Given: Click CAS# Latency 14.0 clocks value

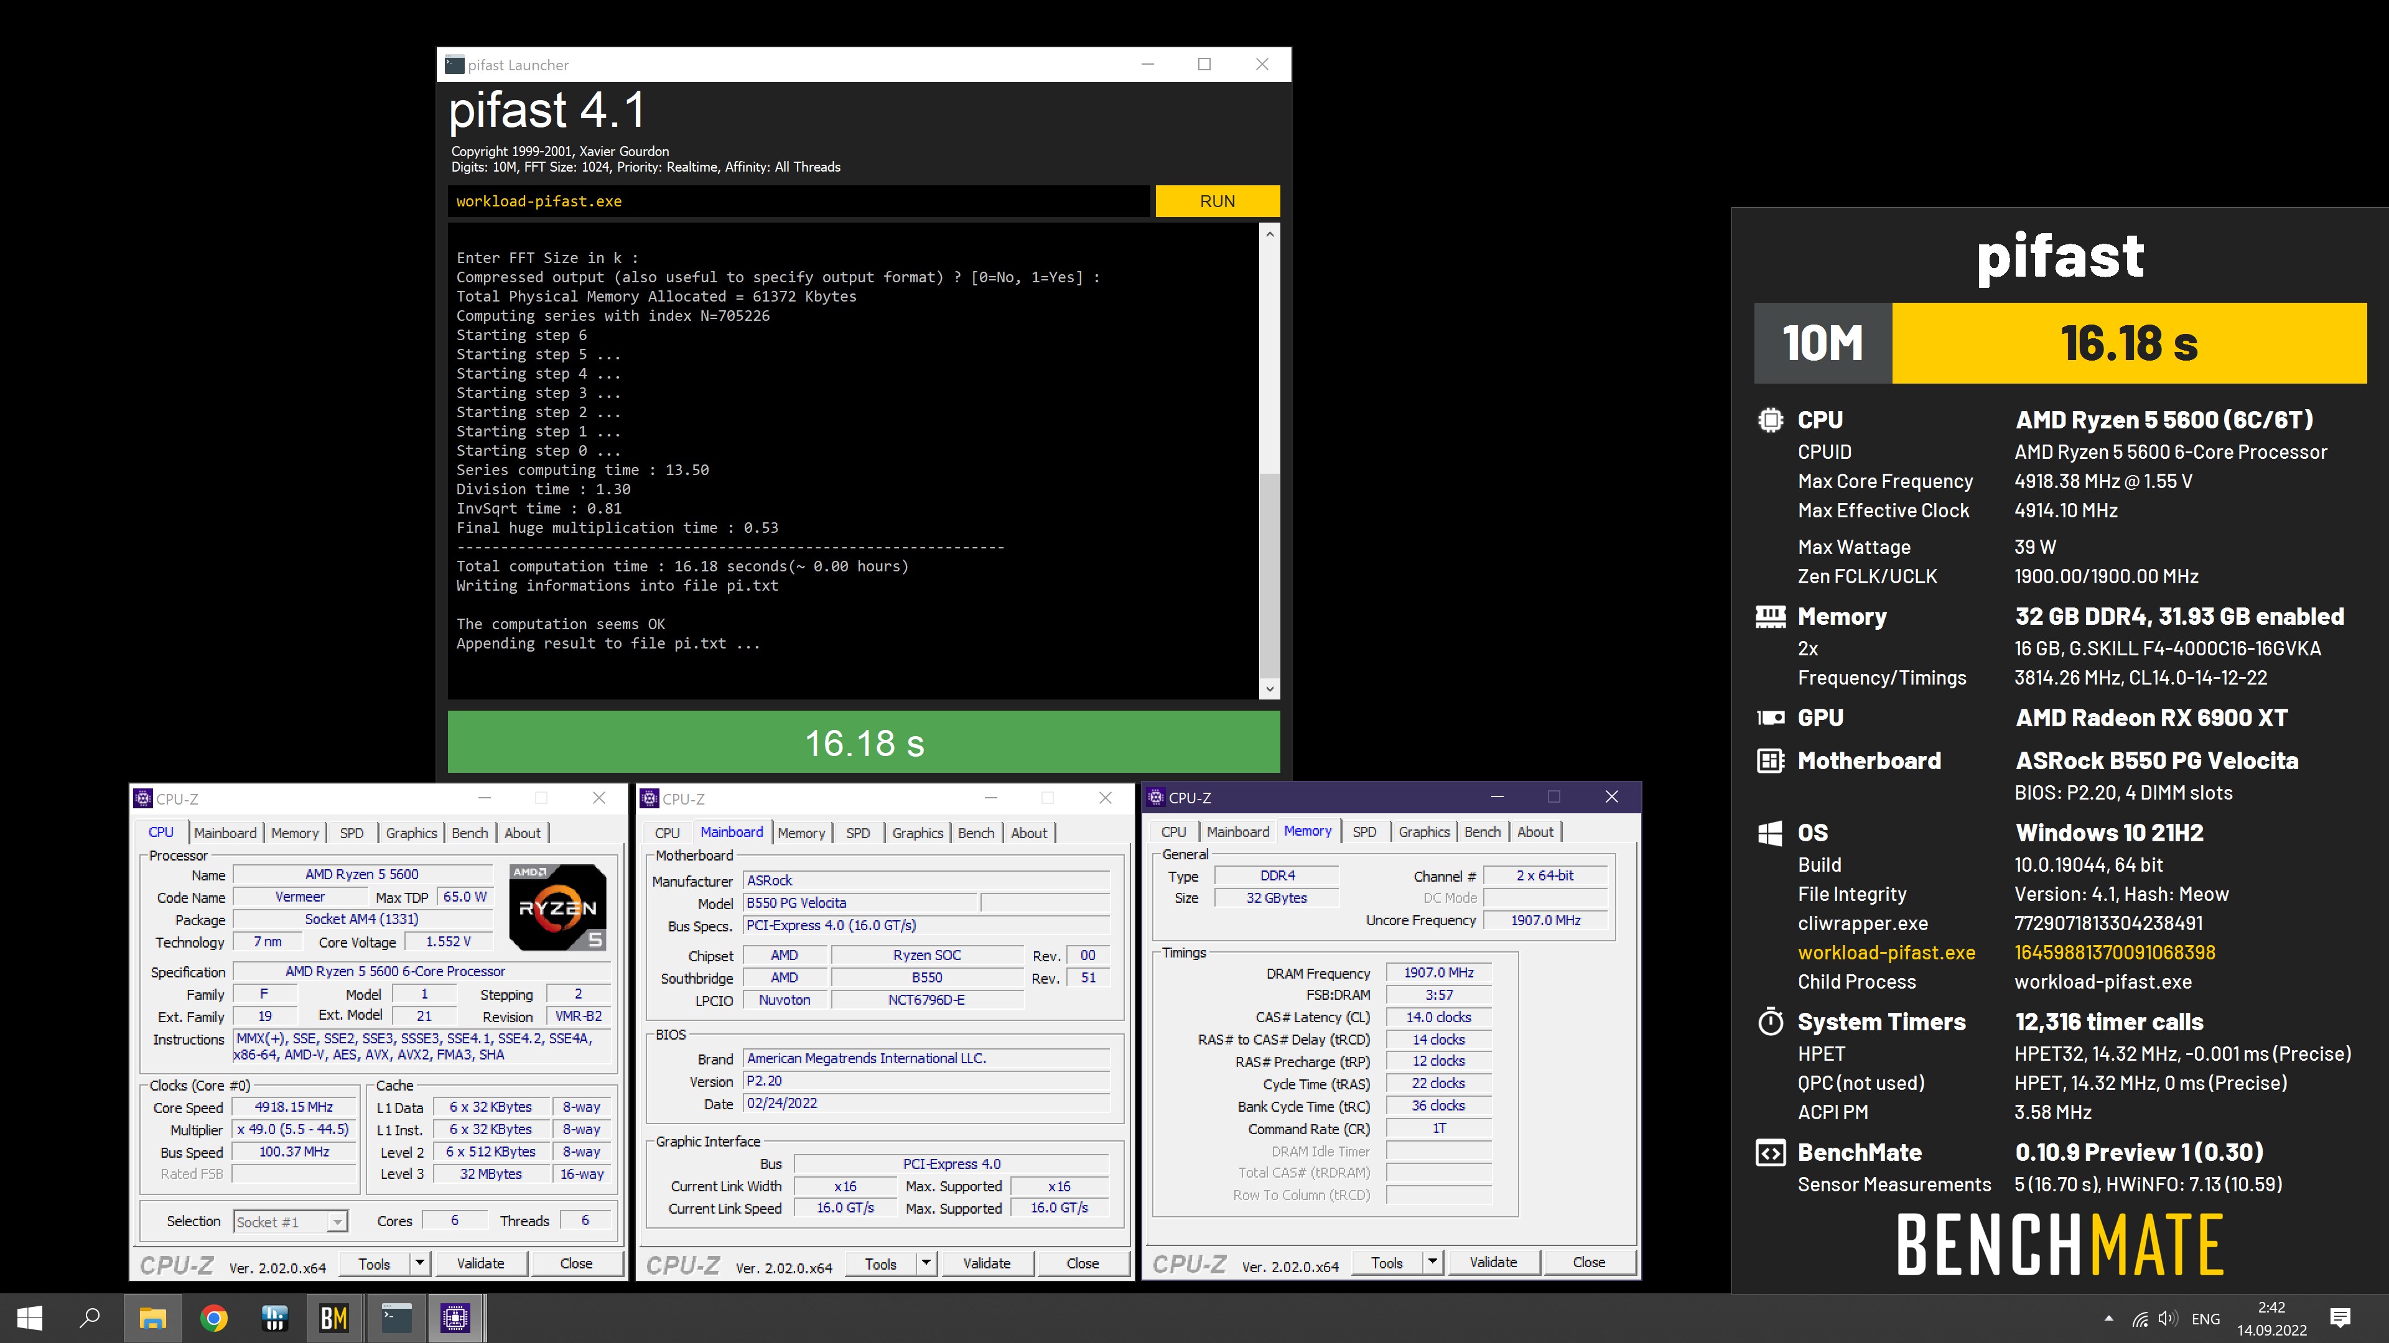Looking at the screenshot, I should (1438, 1017).
